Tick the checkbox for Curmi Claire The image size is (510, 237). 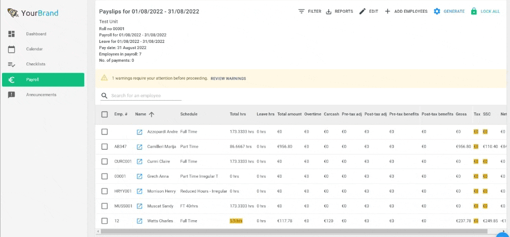[105, 161]
